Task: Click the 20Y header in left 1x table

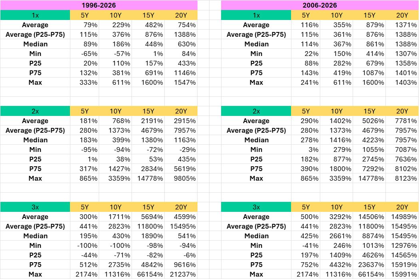Action: click(181, 15)
